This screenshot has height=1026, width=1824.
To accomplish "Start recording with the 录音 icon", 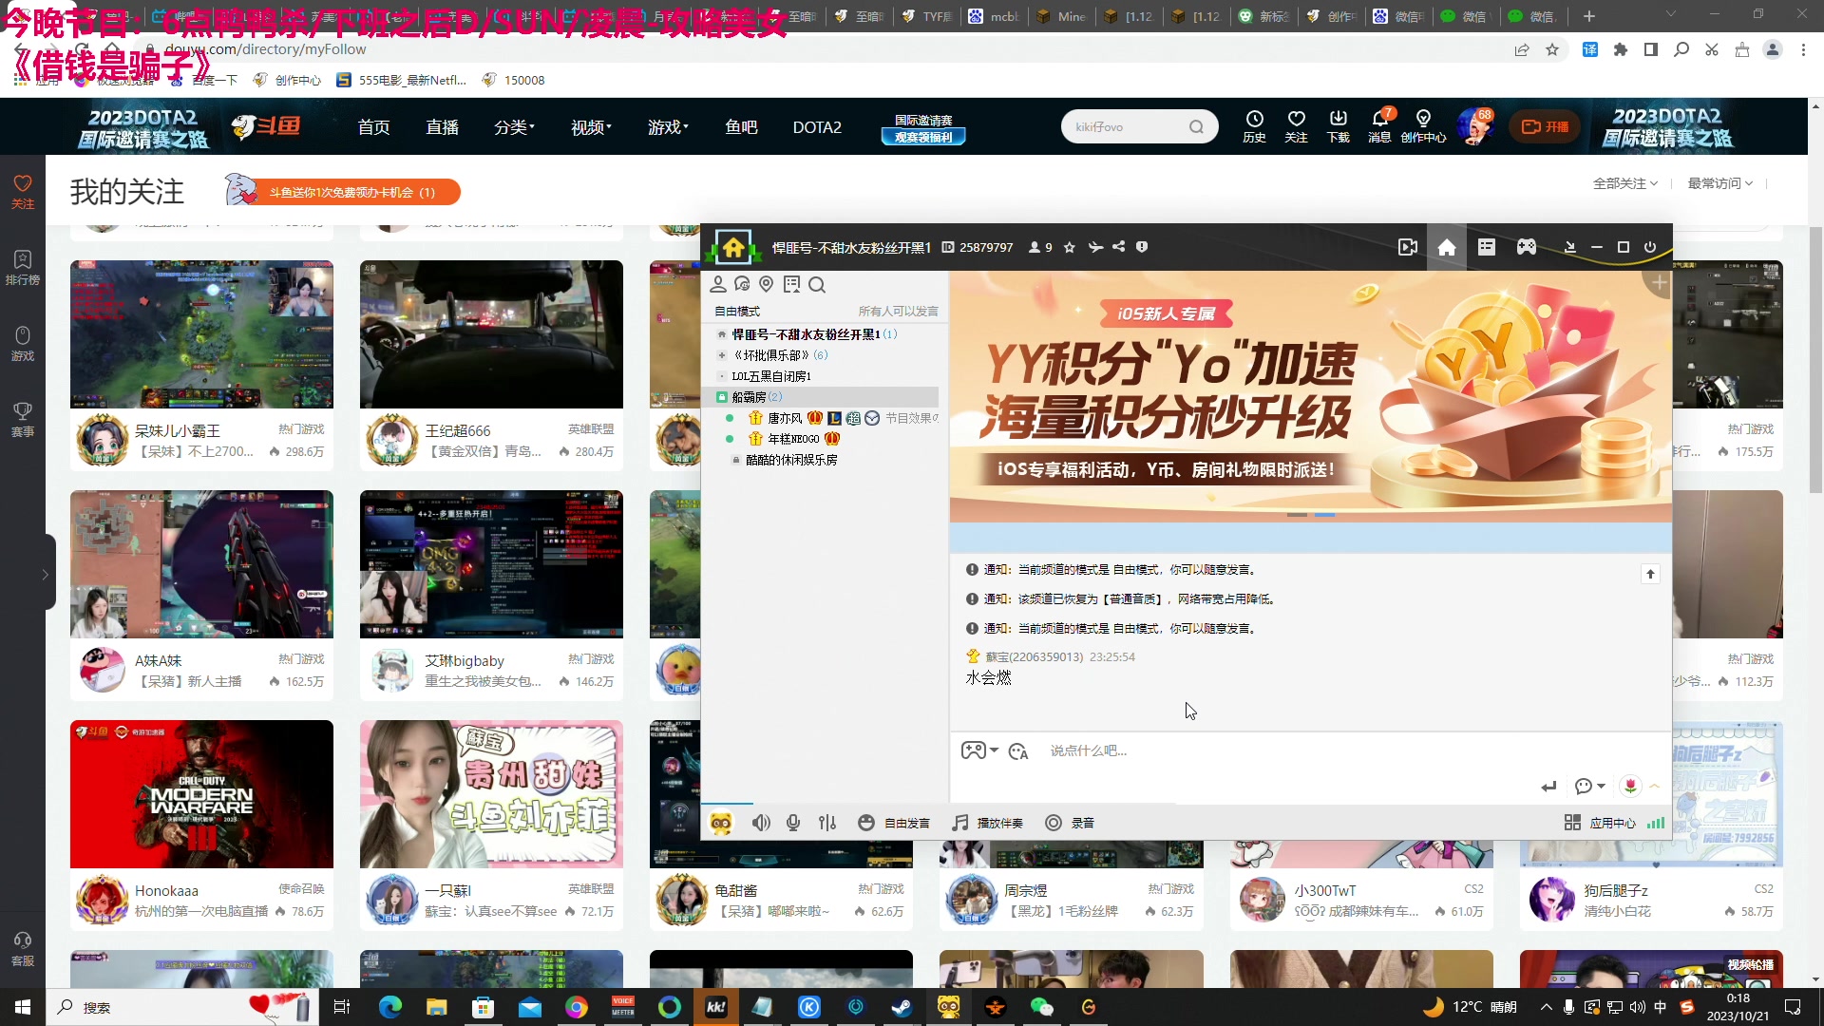I will tap(1073, 823).
